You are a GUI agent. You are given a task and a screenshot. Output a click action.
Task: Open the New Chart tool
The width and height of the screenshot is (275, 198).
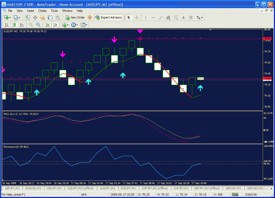(7, 18)
